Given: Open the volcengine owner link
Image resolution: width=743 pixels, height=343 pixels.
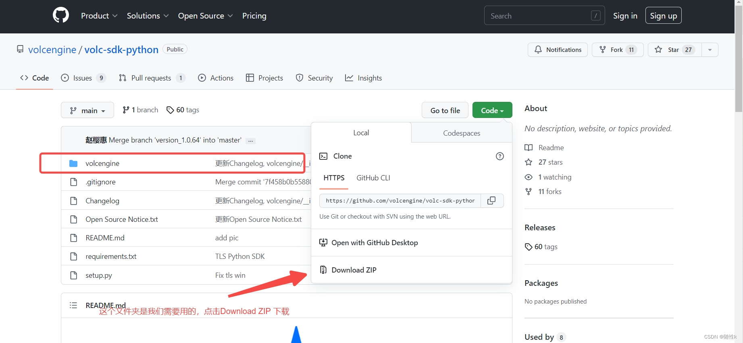Looking at the screenshot, I should click(x=52, y=50).
